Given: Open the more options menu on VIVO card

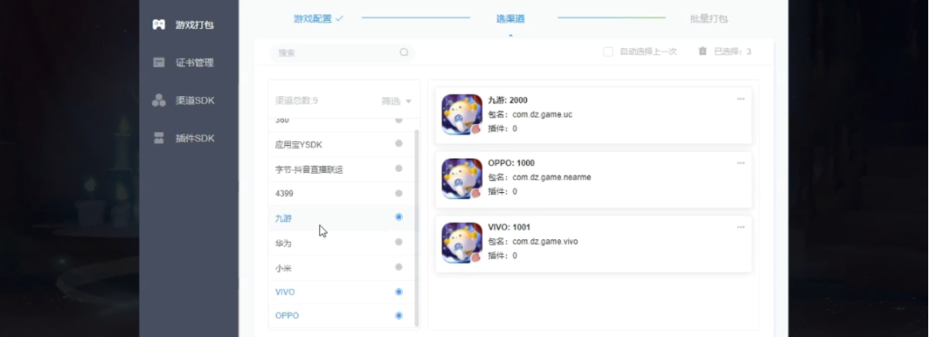Looking at the screenshot, I should coord(740,227).
